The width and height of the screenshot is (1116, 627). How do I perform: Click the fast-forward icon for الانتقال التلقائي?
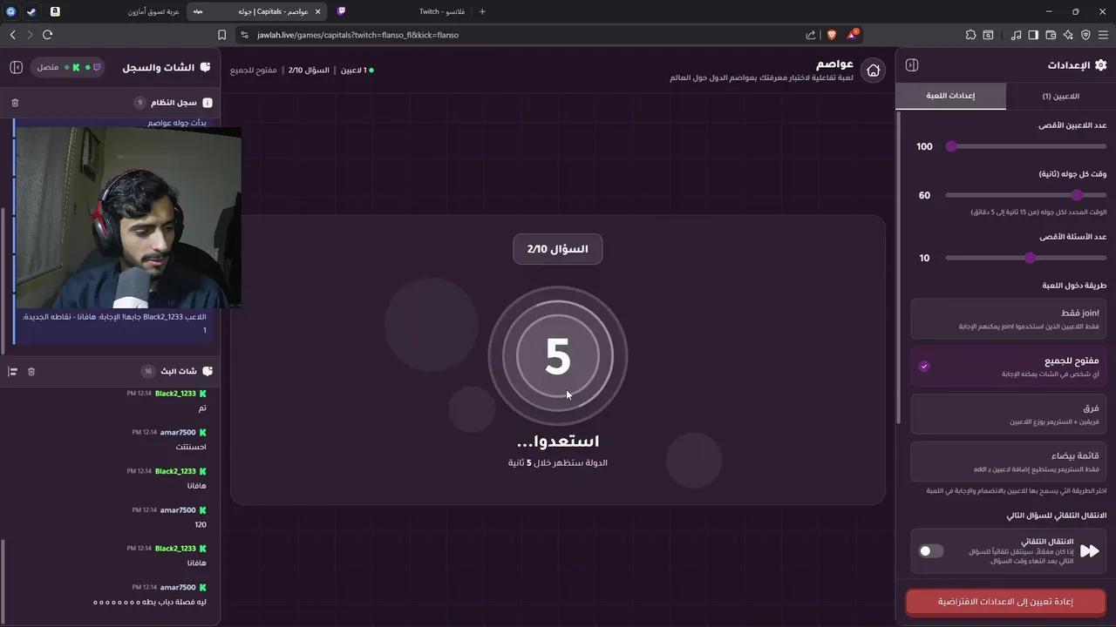pos(1089,550)
